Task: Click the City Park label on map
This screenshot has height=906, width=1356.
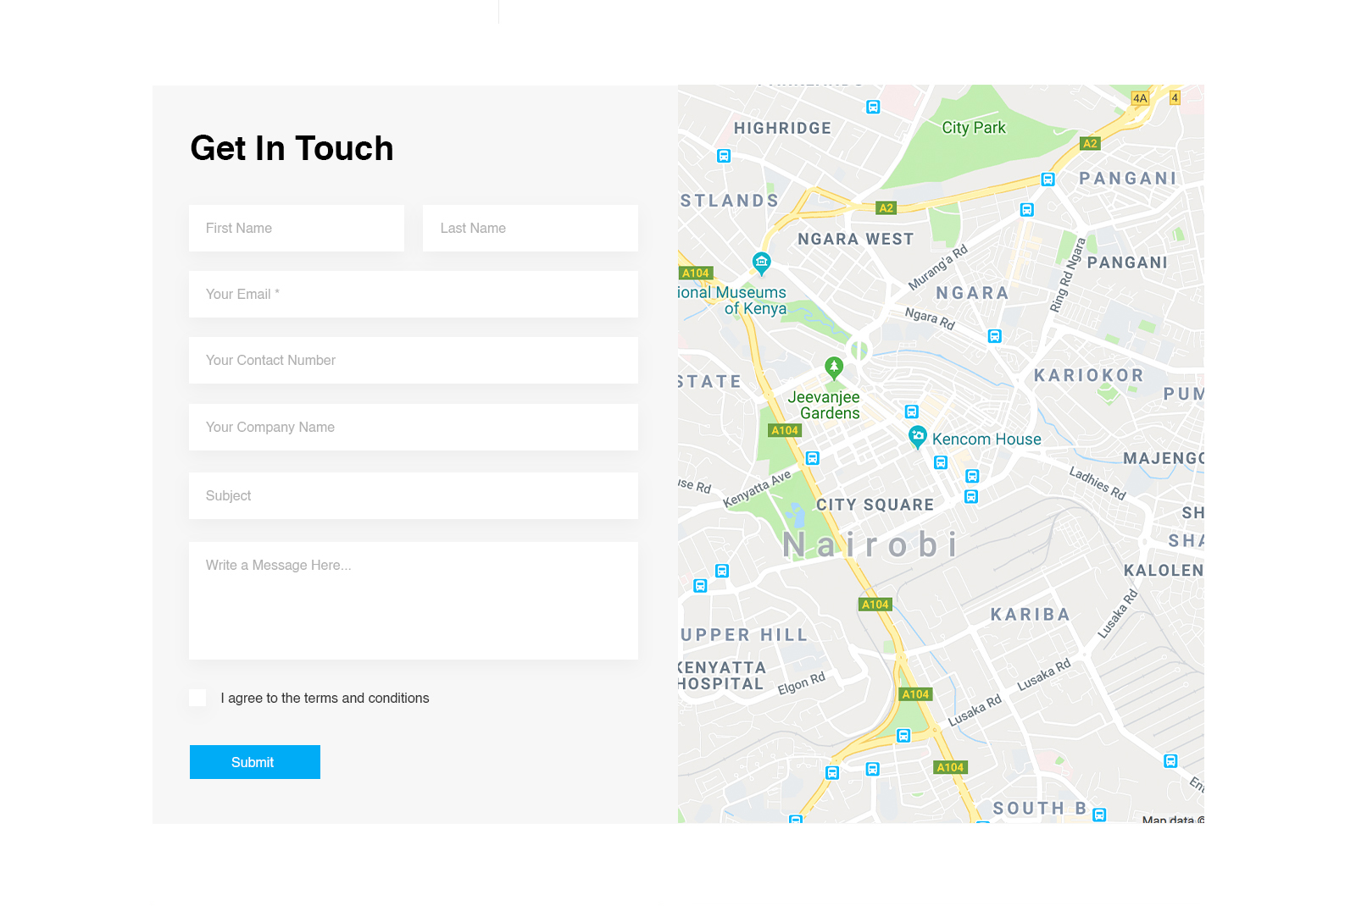Action: (974, 128)
